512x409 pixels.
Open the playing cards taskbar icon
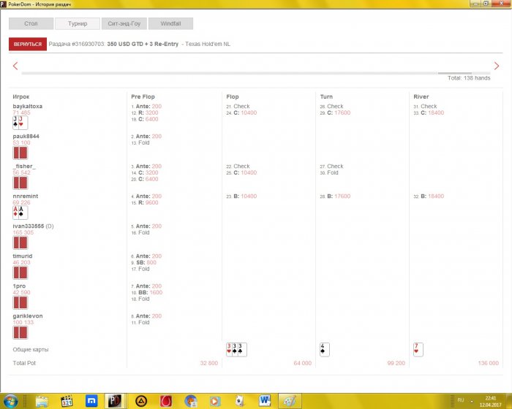(x=240, y=401)
